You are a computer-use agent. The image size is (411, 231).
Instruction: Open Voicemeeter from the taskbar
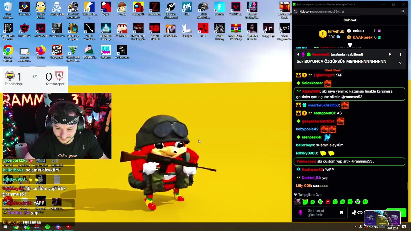coord(37,227)
